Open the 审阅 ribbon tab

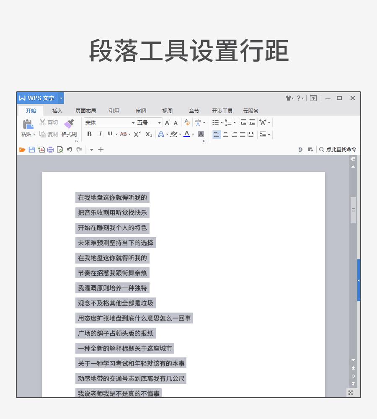(x=141, y=111)
